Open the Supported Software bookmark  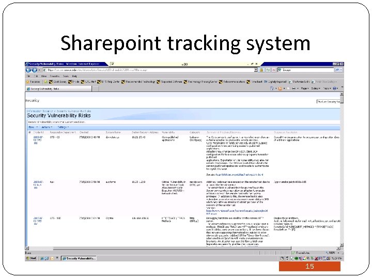tap(169, 82)
